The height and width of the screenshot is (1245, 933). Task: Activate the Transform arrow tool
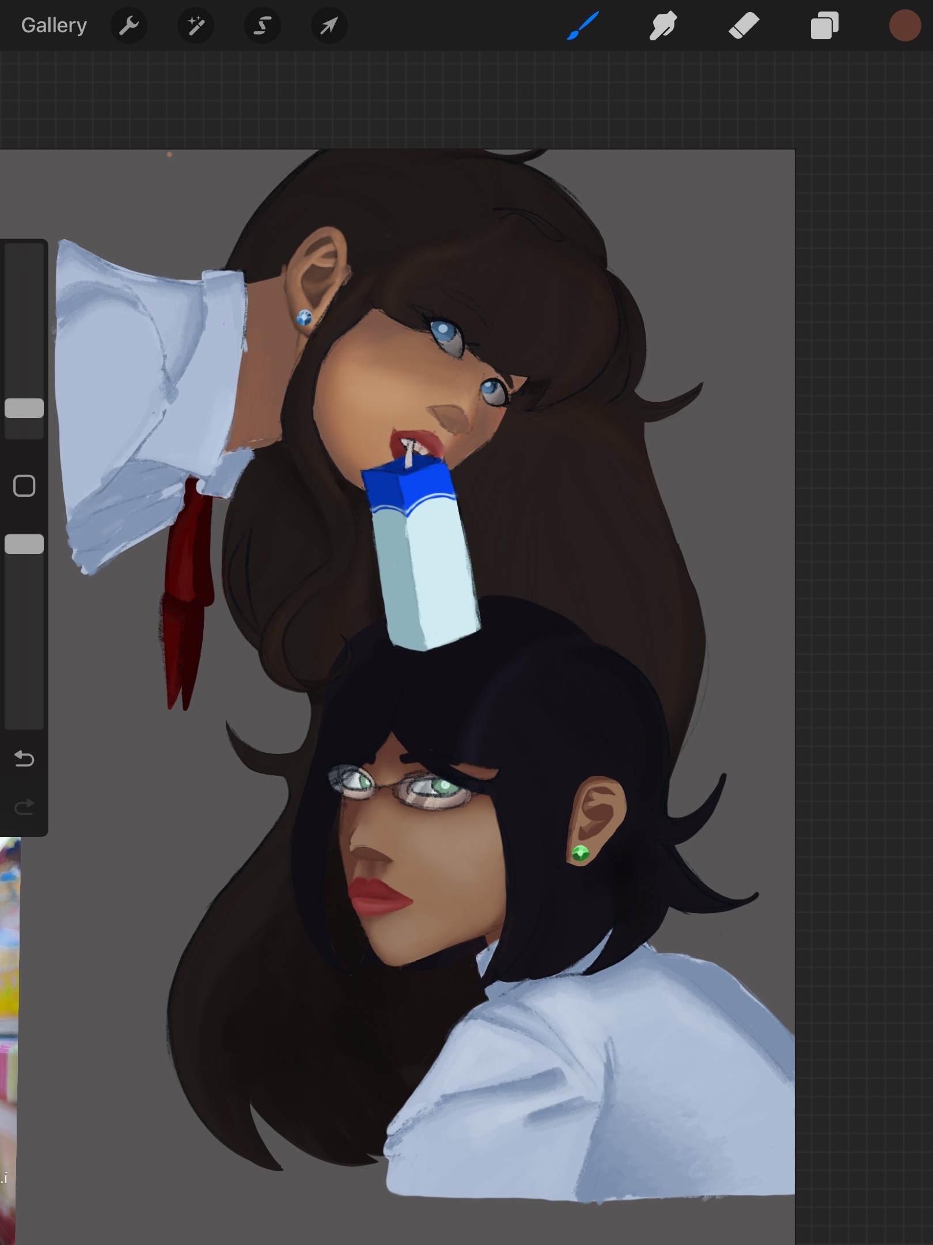click(x=329, y=25)
